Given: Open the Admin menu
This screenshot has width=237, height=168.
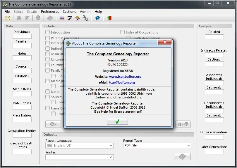Looking at the screenshot, I should tap(85, 12).
